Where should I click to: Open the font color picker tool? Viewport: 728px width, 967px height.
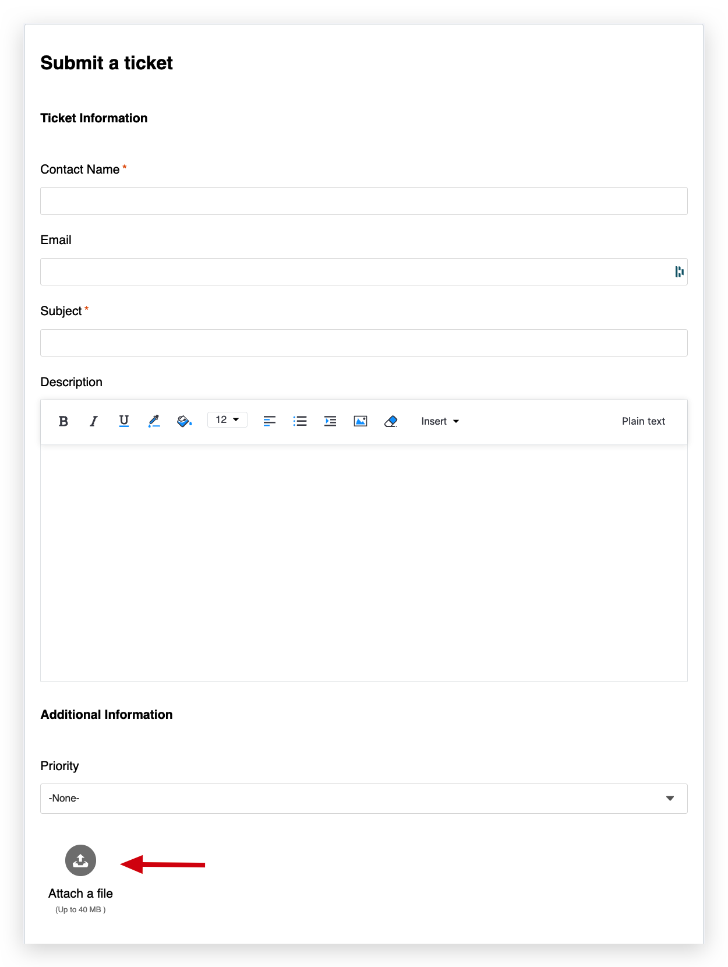point(154,421)
